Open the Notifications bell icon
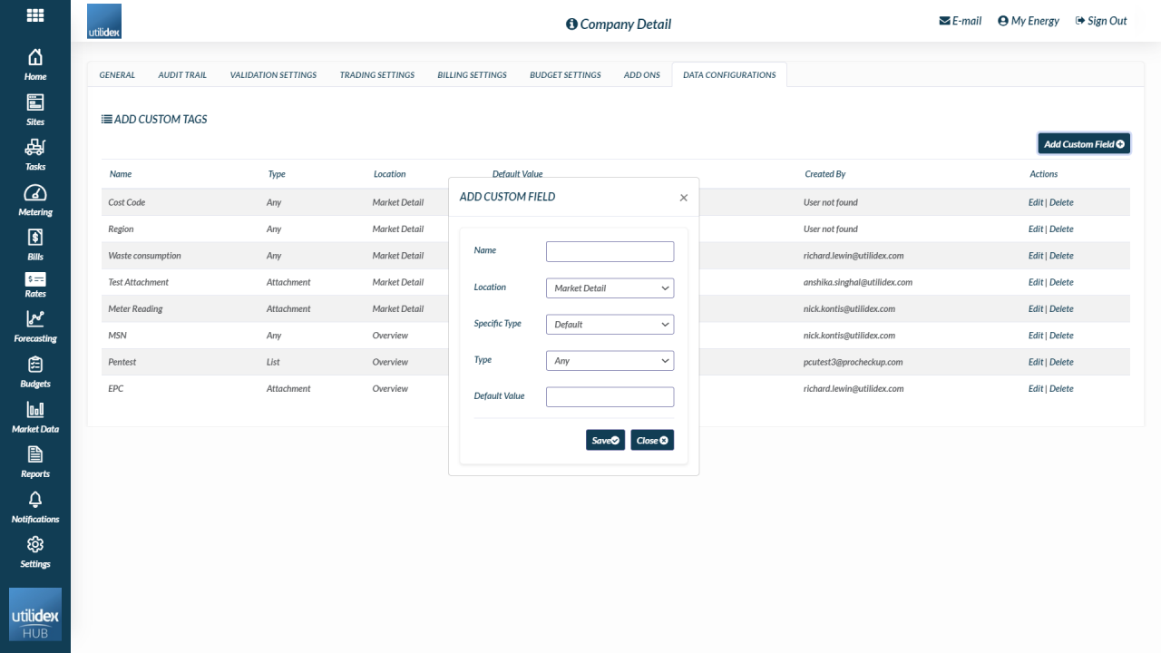The width and height of the screenshot is (1161, 653). [34, 502]
